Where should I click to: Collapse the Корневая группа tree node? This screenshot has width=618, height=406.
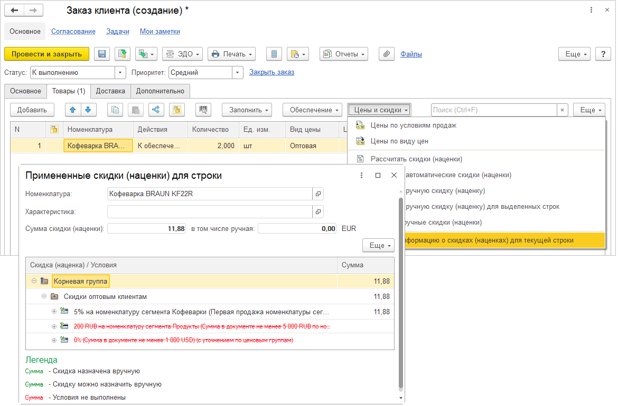pos(34,281)
